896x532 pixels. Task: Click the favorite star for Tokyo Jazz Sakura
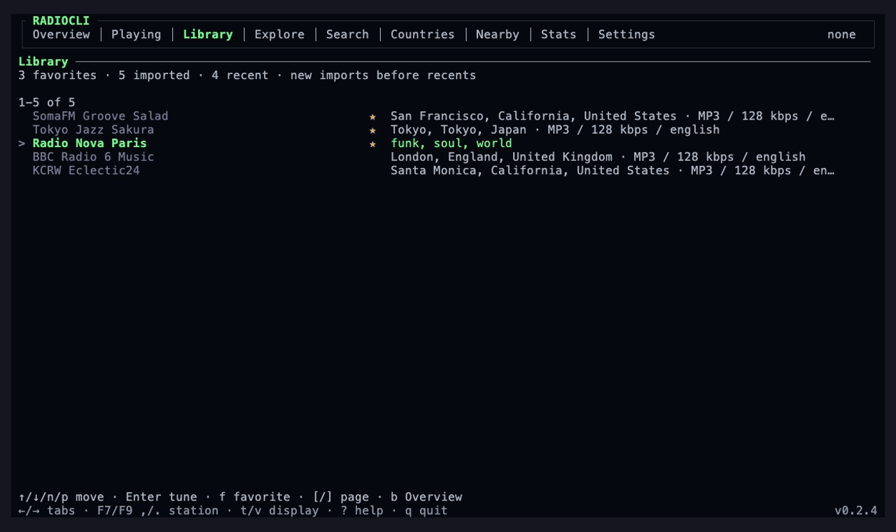(x=372, y=130)
